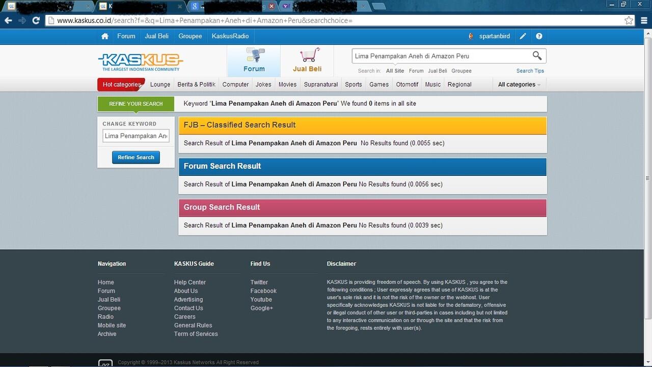
Task: Open KaskusRadio in the top blue bar
Action: 230,36
